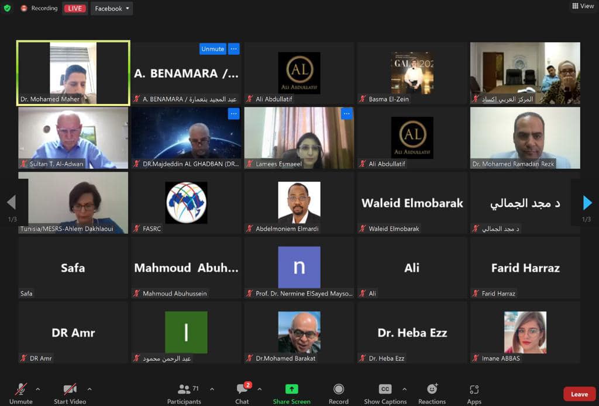Go to next gallery page arrow

pos(587,203)
